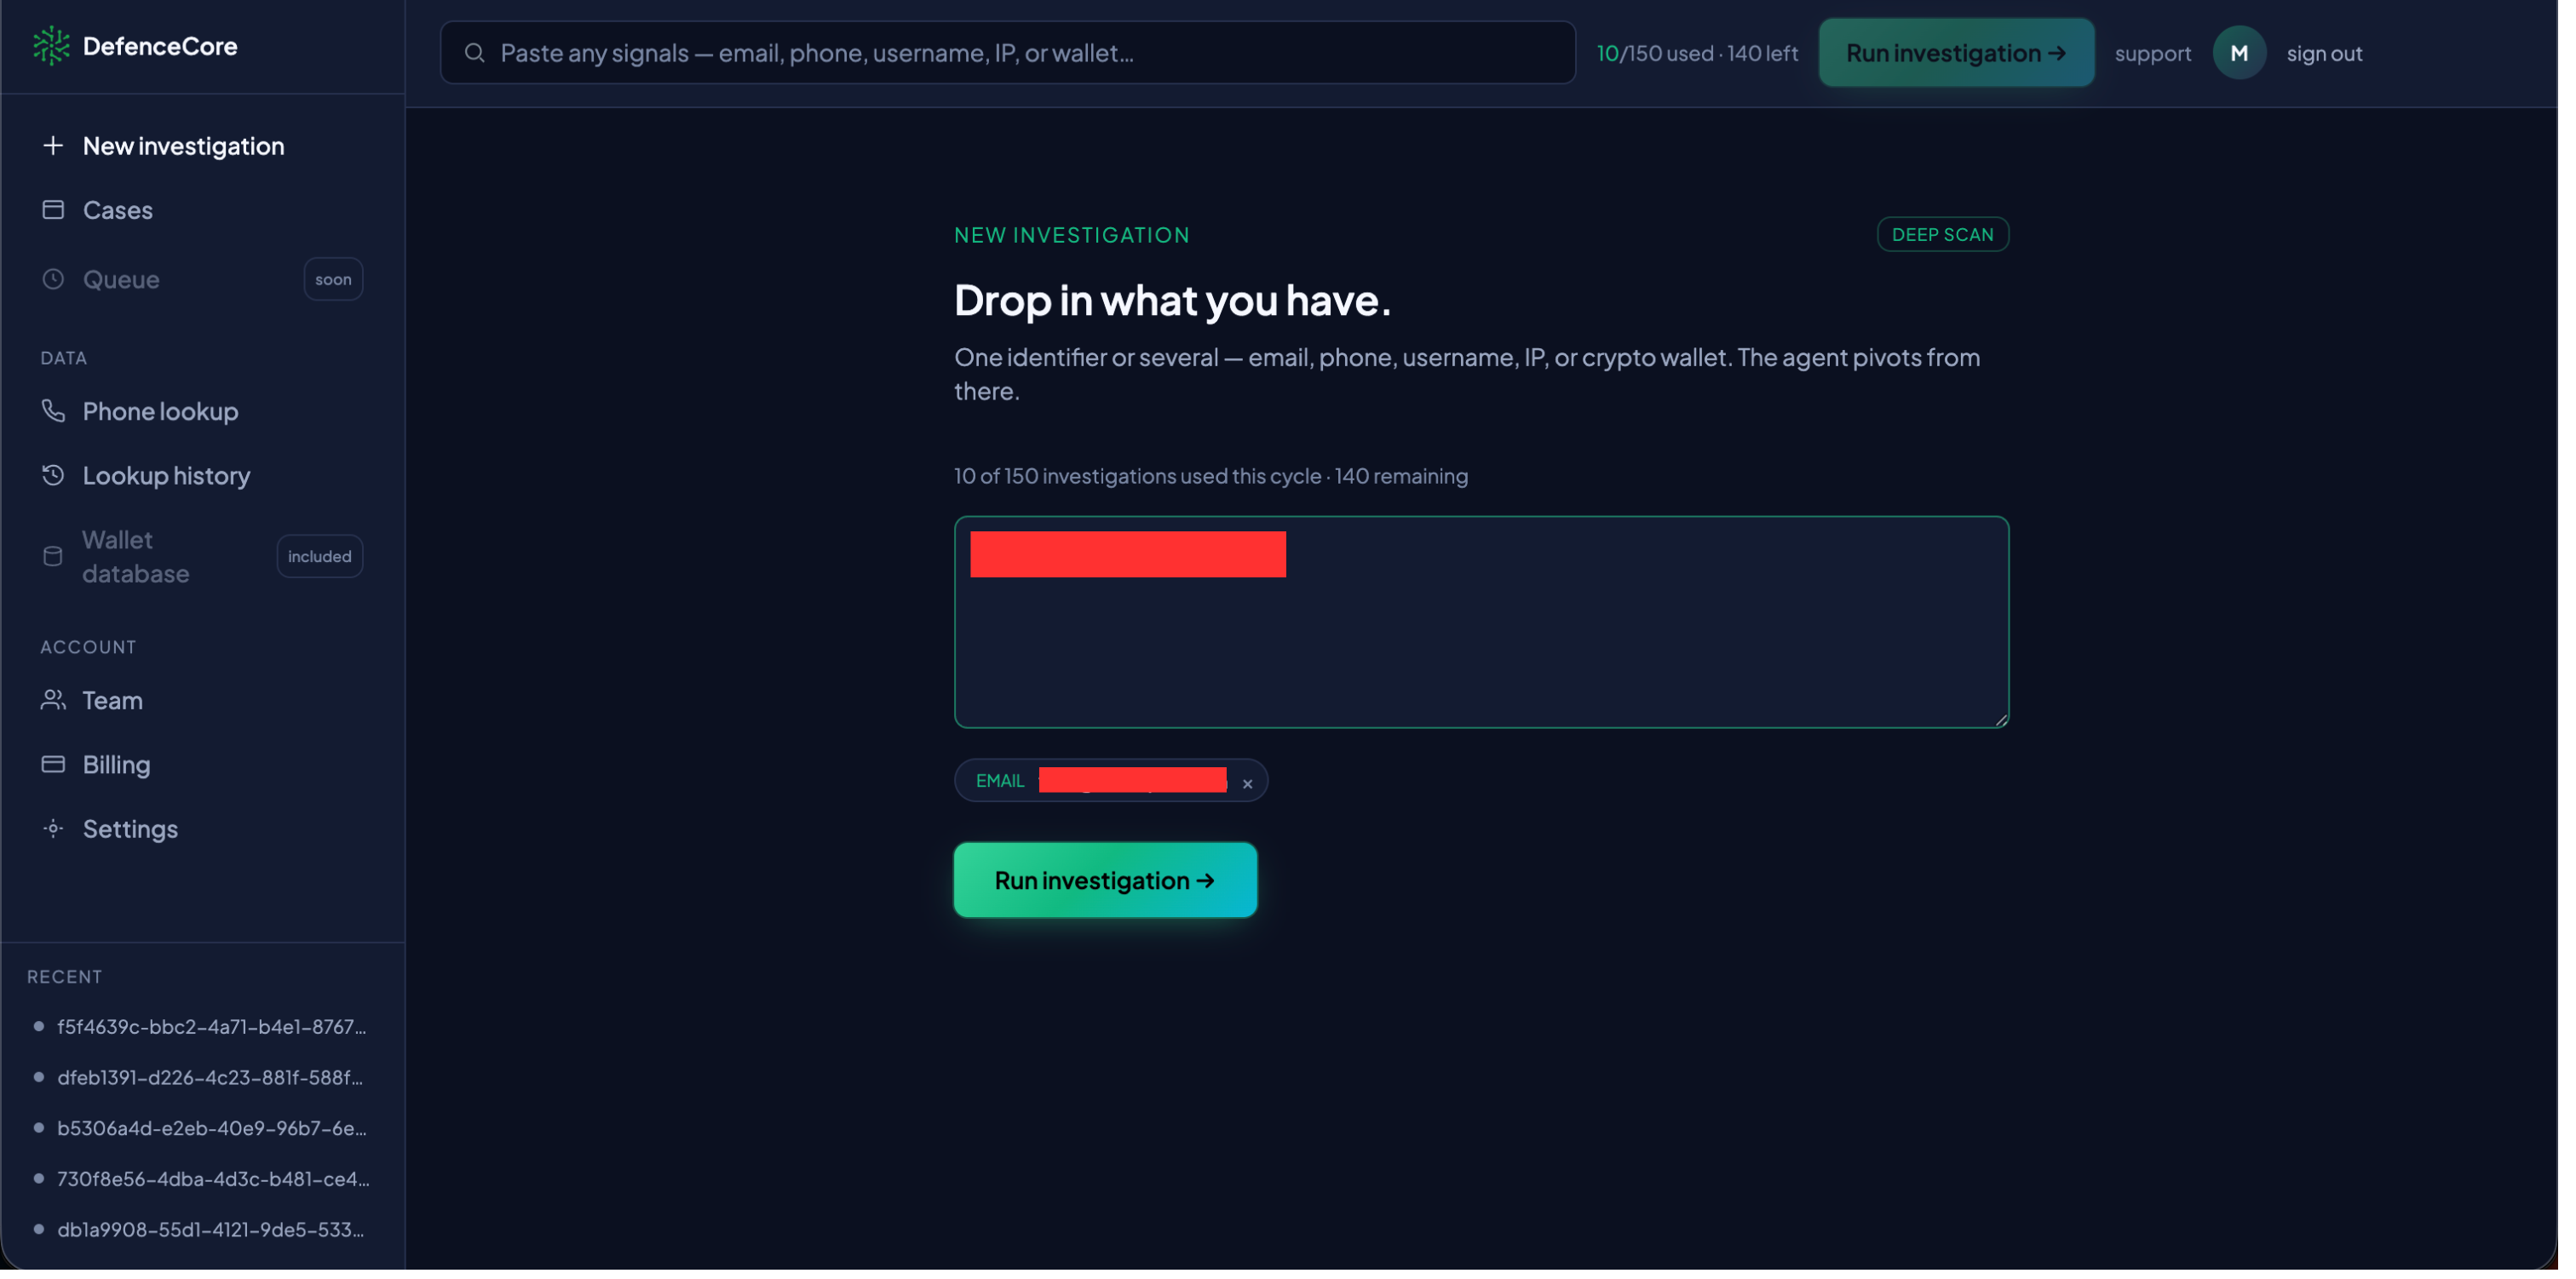Image resolution: width=2576 pixels, height=1279 pixels.
Task: Click inside the identifiers text area
Action: (1491, 626)
